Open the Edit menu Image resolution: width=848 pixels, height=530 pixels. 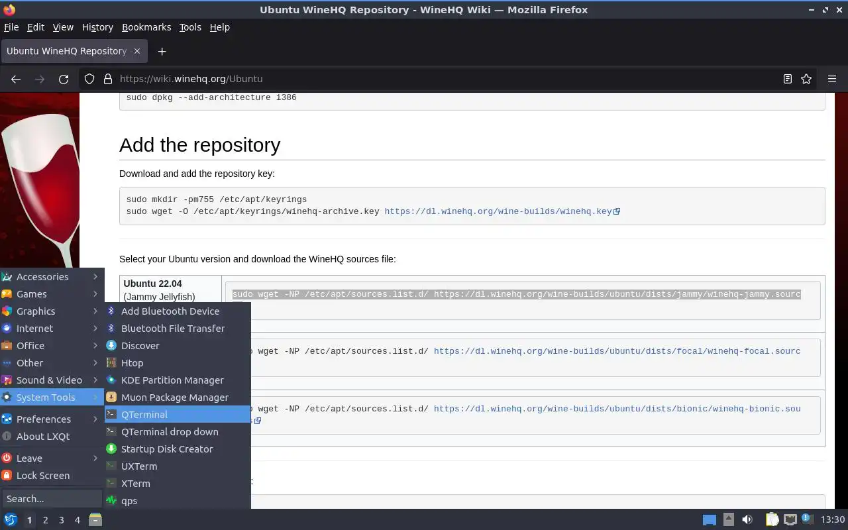pos(36,27)
